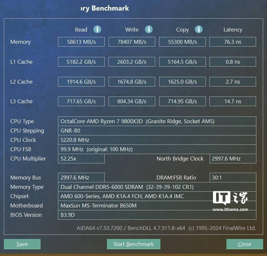The height and width of the screenshot is (256, 267).
Task: Click the Chipset AMD 600-Series field
Action: (157, 196)
